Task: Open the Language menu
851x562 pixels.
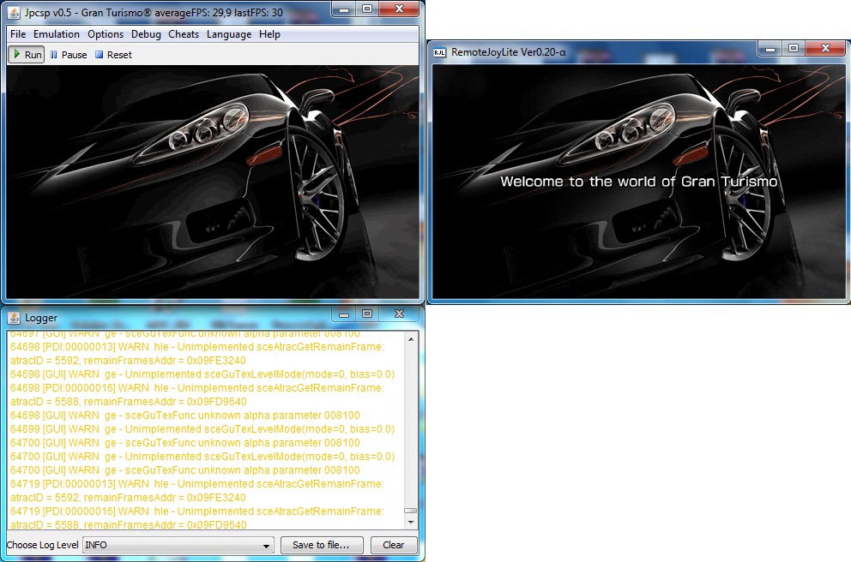Action: click(229, 34)
